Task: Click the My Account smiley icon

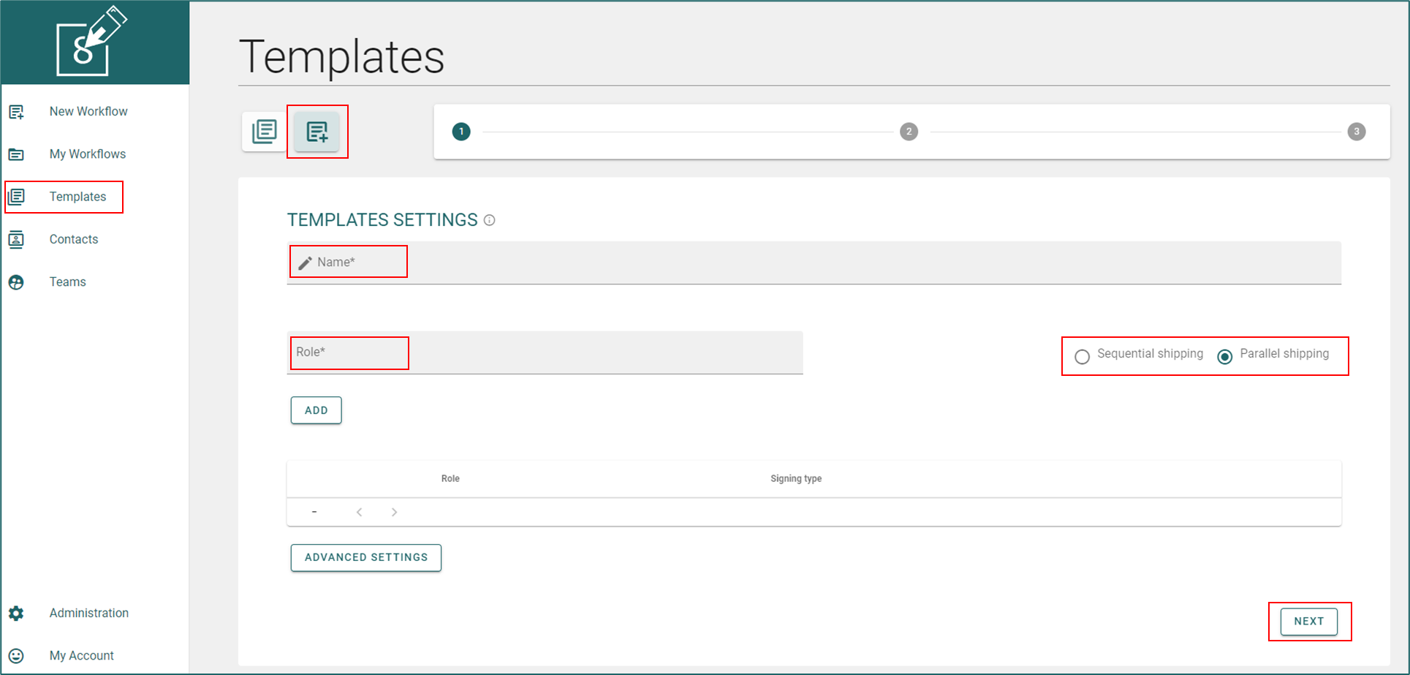Action: tap(16, 656)
